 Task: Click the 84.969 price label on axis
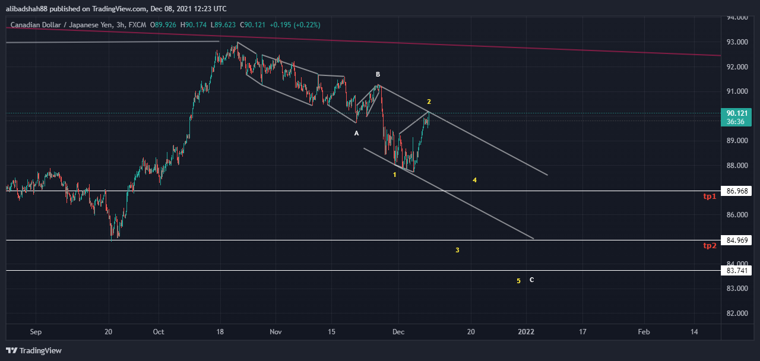coord(736,240)
